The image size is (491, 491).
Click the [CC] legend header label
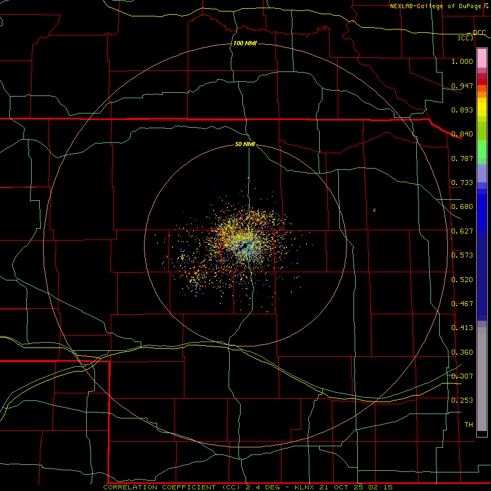click(x=466, y=38)
